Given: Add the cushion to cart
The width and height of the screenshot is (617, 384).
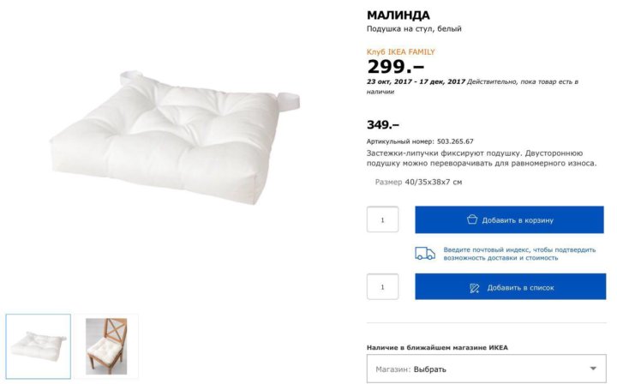Looking at the screenshot, I should [509, 219].
